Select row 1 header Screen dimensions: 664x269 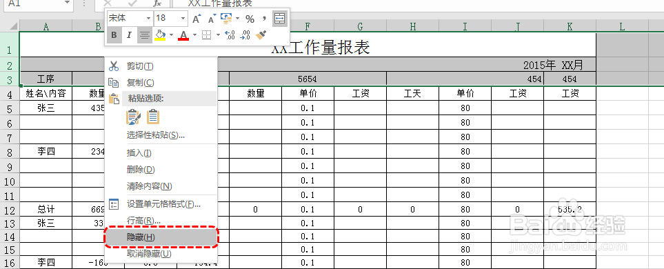(10, 45)
